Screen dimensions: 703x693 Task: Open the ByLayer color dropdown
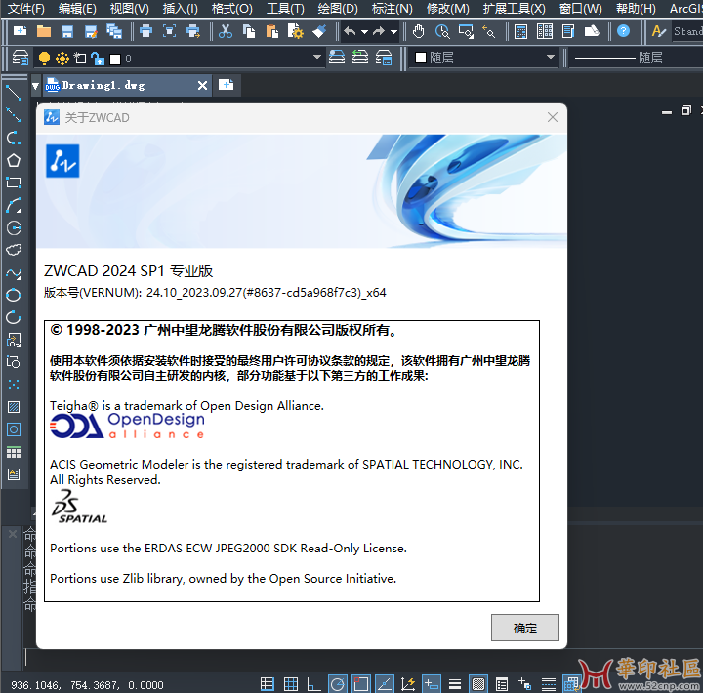[x=551, y=57]
